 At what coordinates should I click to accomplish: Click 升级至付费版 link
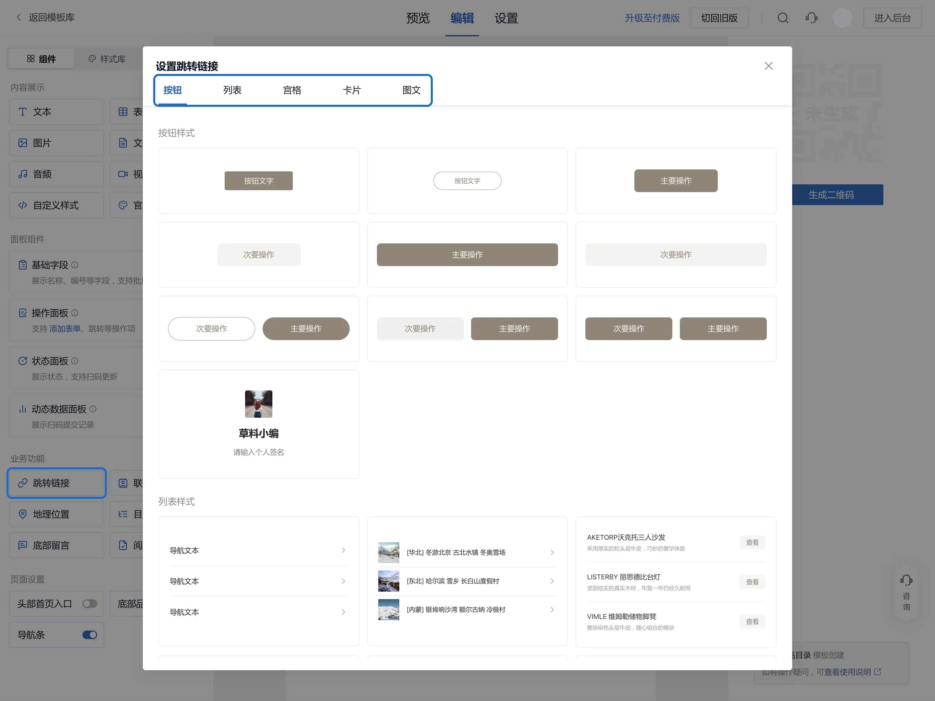pos(652,18)
